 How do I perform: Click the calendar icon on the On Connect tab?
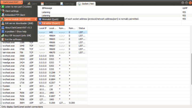[42, 4]
